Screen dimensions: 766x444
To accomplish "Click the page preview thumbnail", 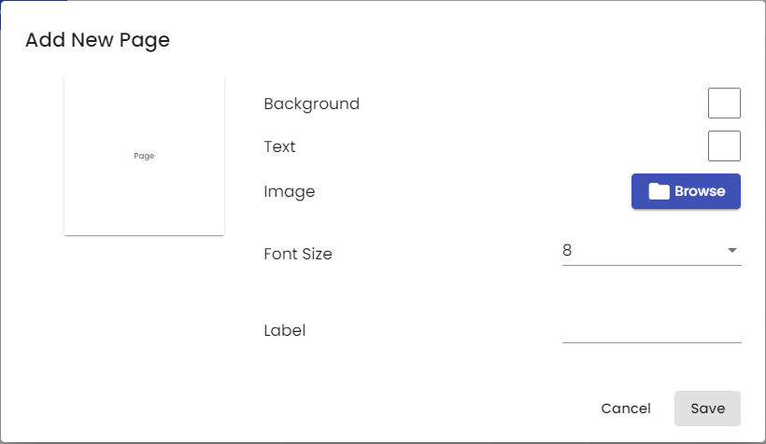I will (x=144, y=156).
